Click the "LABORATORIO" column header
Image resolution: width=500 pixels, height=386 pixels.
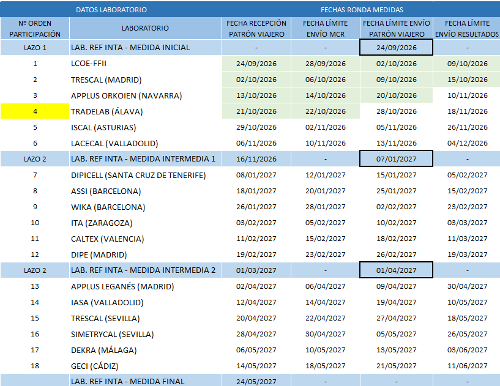point(146,28)
